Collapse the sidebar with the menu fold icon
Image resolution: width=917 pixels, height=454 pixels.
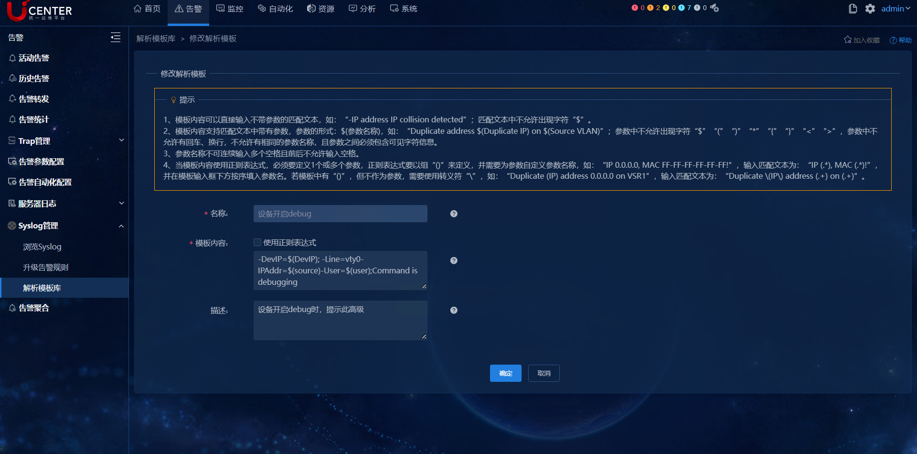pos(116,37)
